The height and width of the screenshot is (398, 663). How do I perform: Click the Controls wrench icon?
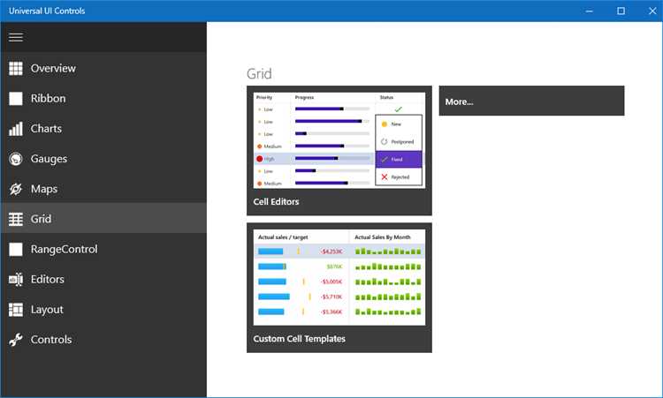tap(16, 340)
